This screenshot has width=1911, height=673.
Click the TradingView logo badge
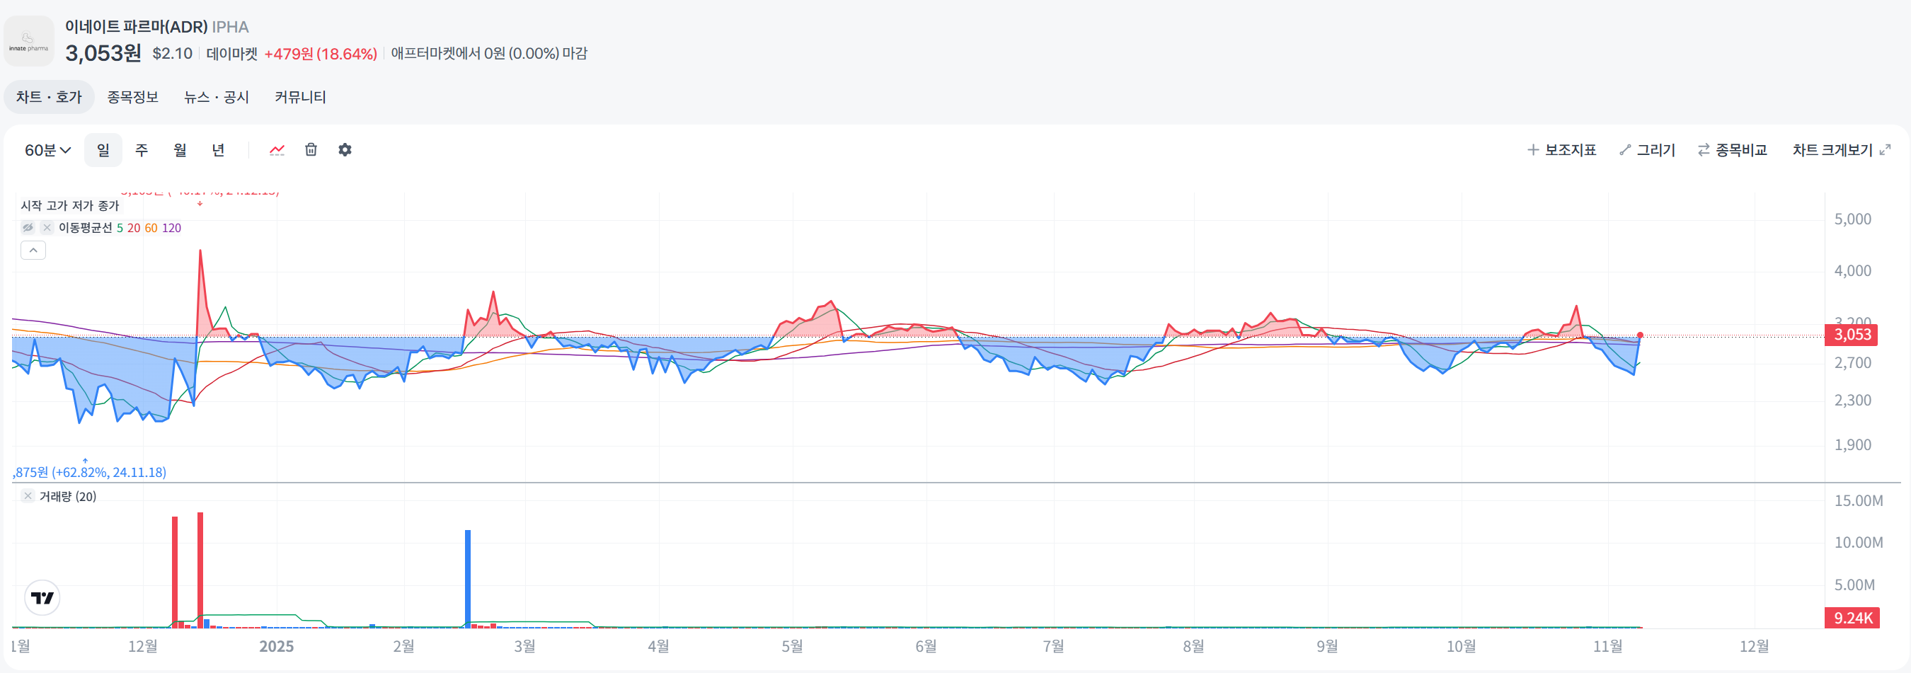click(x=42, y=598)
